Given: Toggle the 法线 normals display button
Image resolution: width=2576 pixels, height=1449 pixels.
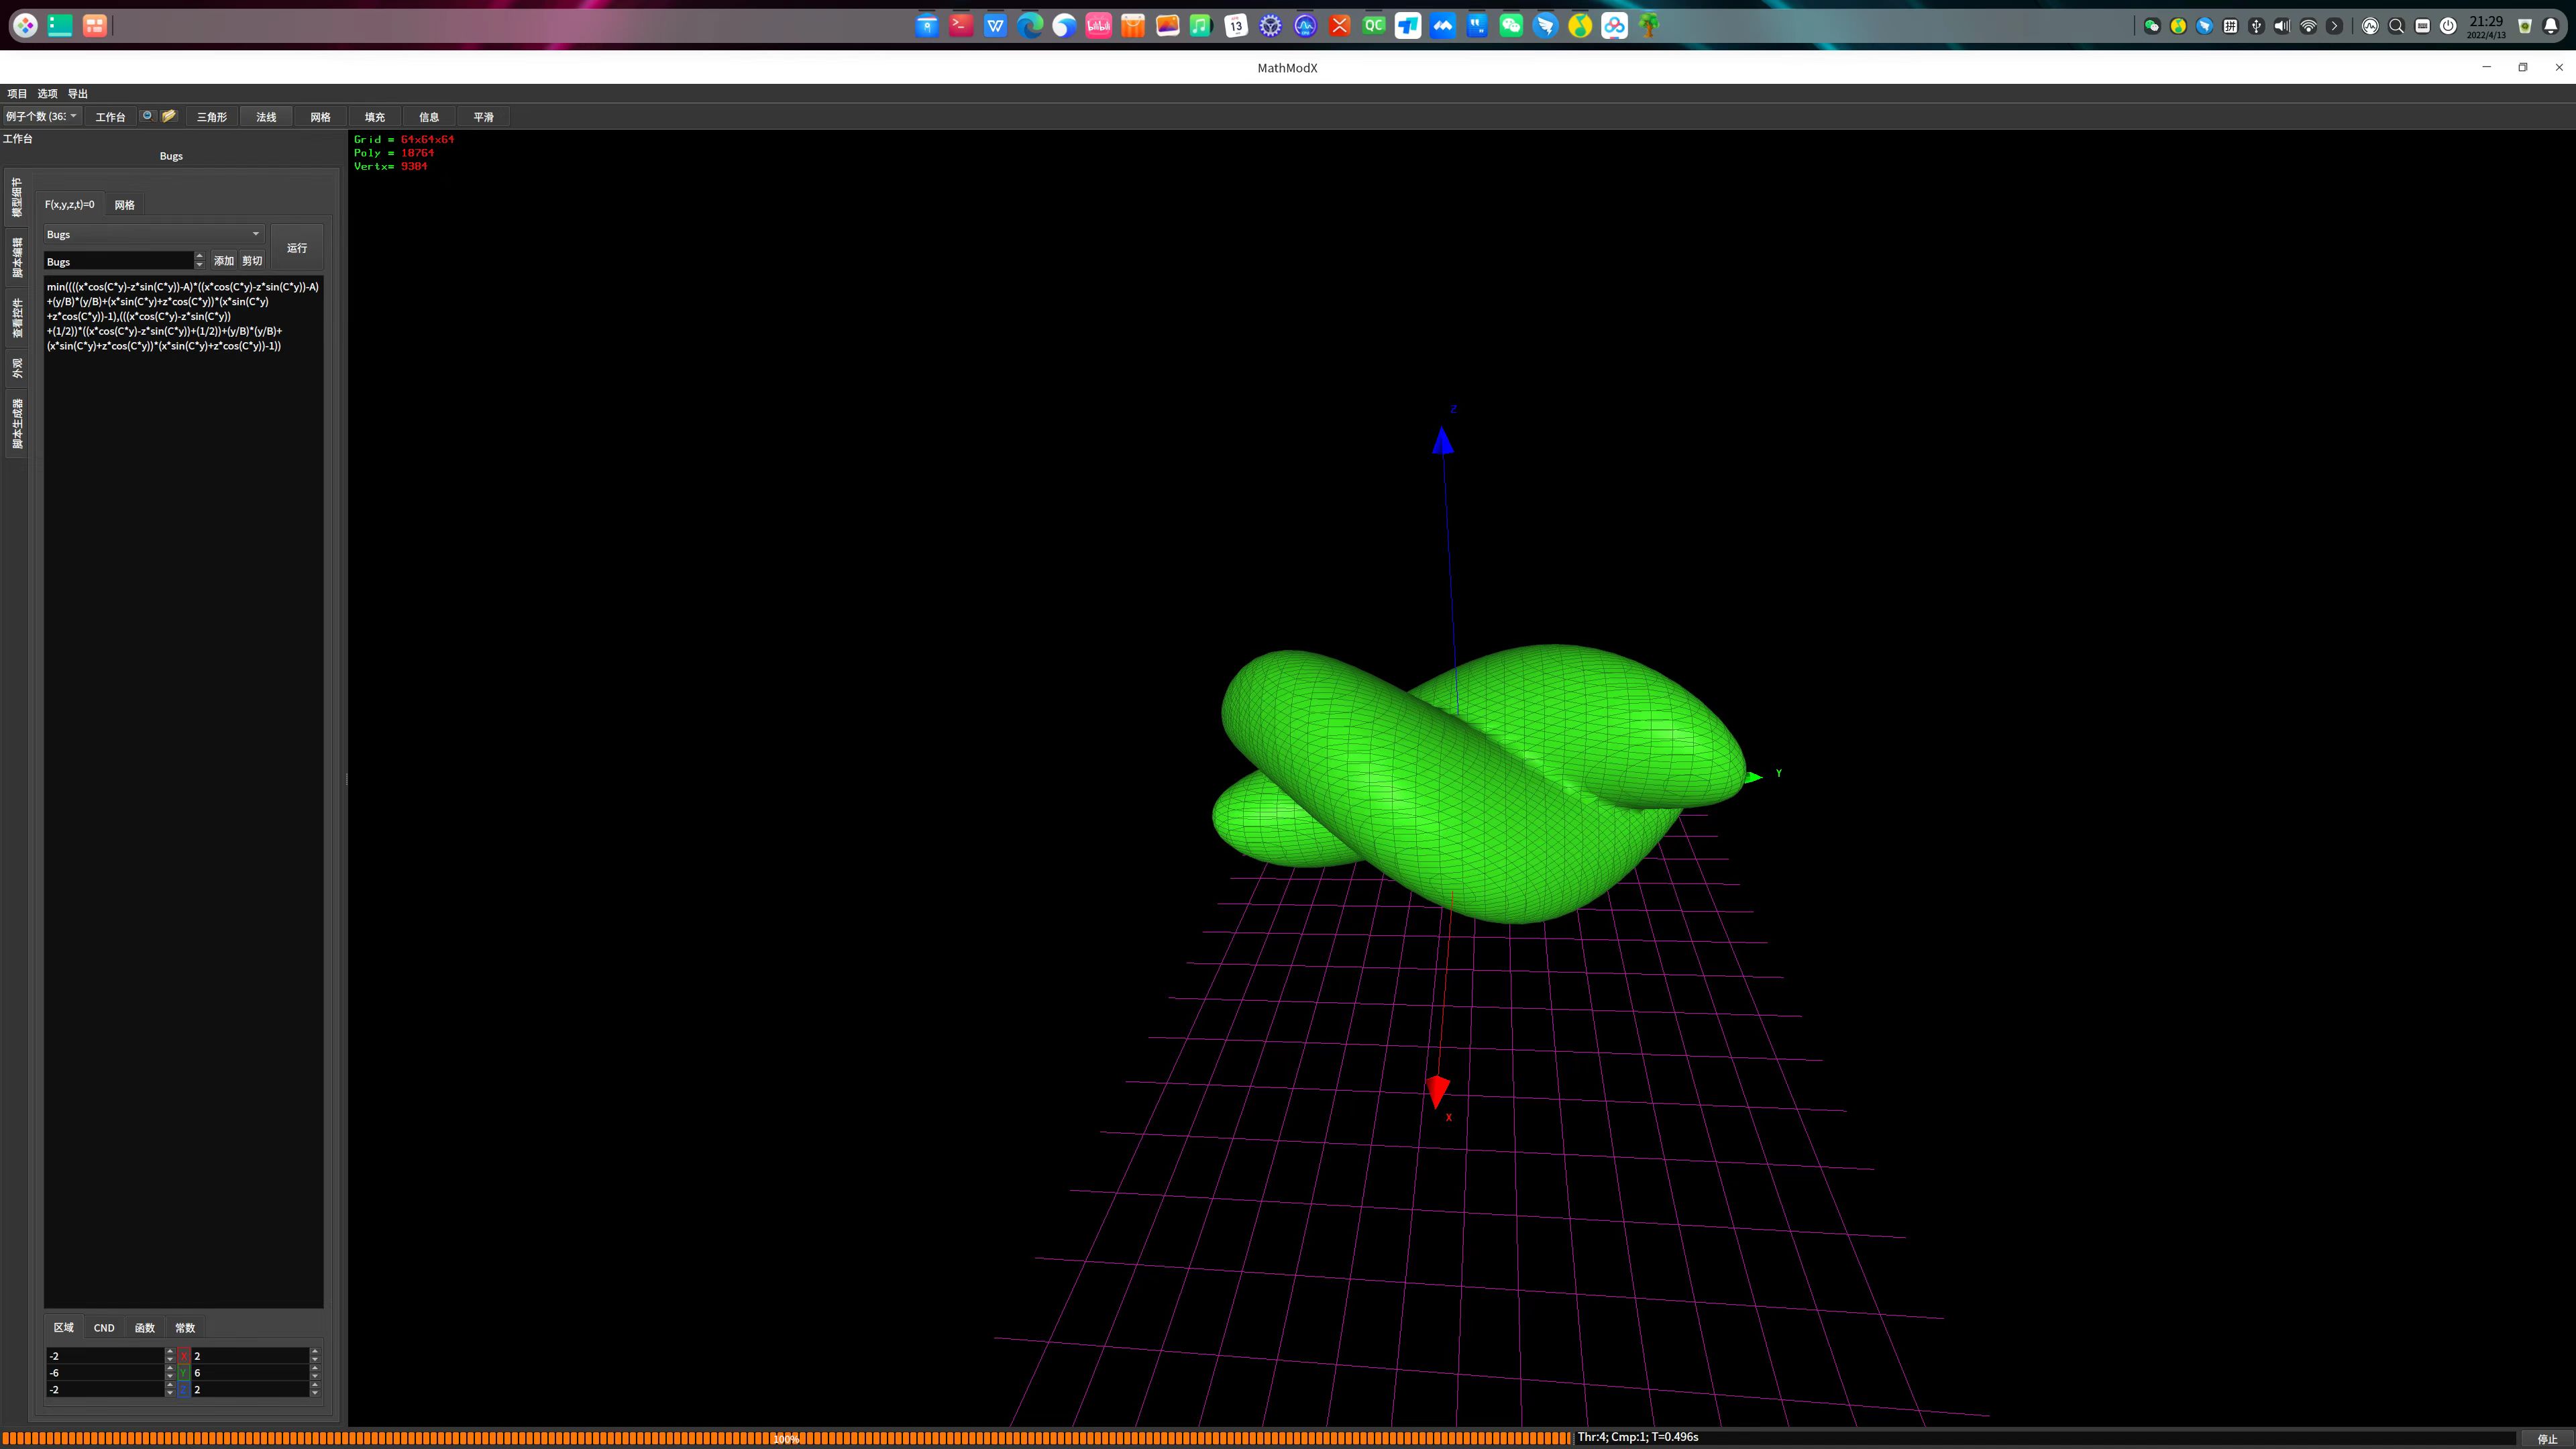Looking at the screenshot, I should pos(266,117).
